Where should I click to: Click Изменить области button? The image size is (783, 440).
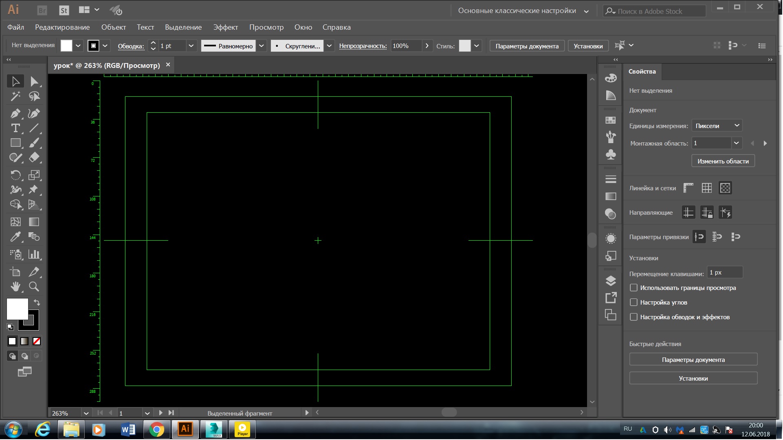(x=723, y=161)
